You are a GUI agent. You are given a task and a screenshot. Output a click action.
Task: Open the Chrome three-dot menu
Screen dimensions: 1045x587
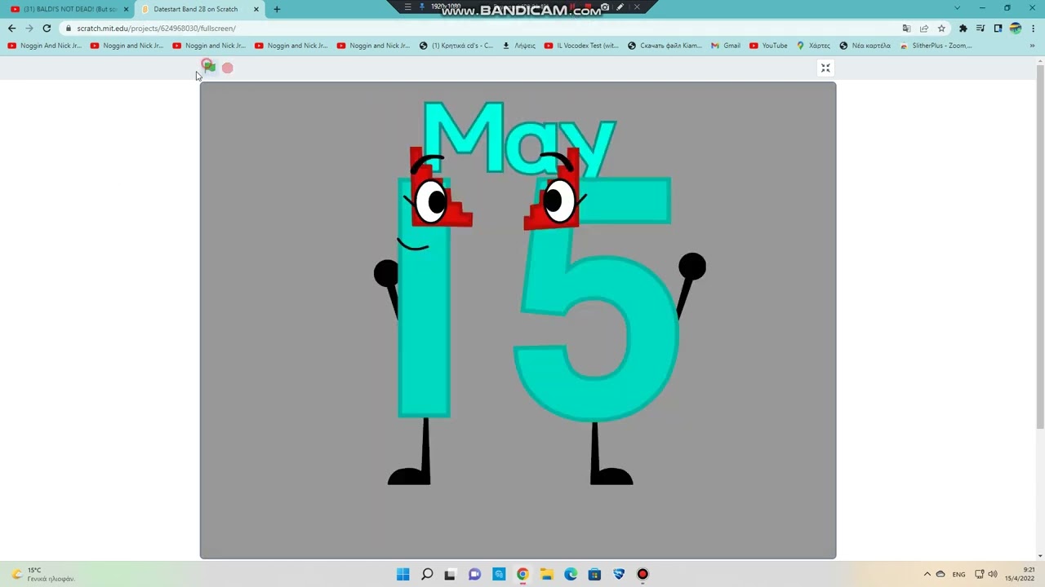(x=1032, y=29)
